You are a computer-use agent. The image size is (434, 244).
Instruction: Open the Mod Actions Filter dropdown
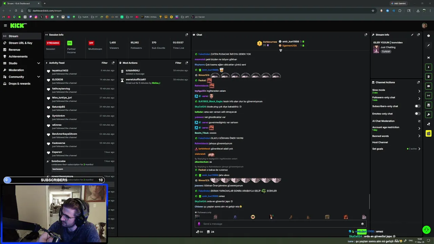pyautogui.click(x=178, y=63)
